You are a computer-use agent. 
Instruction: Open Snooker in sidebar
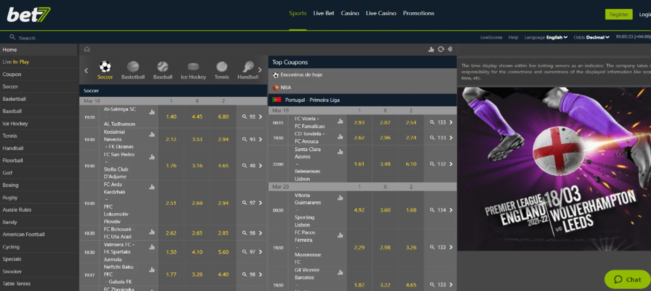39,271
